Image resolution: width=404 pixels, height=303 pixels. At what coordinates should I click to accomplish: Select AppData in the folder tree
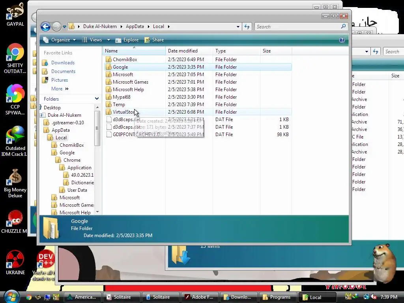click(x=60, y=130)
